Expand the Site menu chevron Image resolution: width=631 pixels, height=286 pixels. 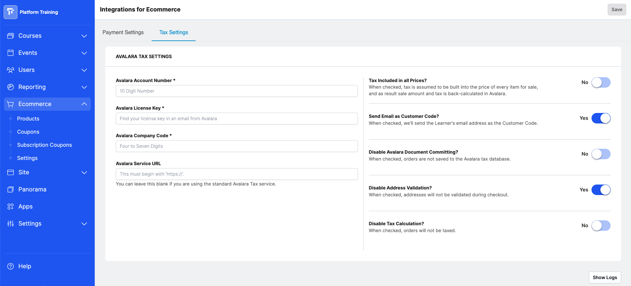[84, 172]
